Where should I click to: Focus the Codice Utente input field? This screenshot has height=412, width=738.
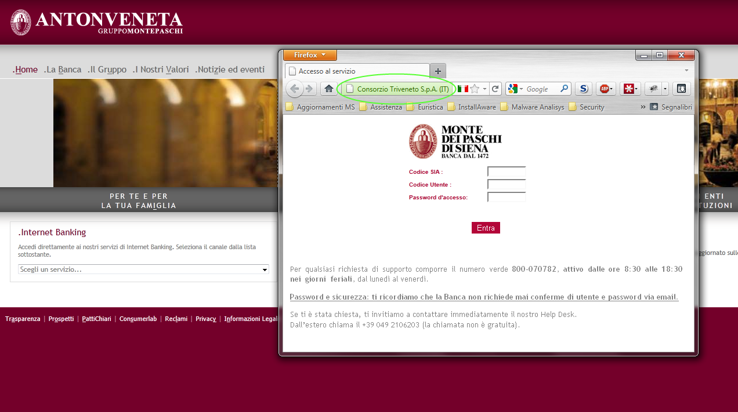tap(507, 184)
